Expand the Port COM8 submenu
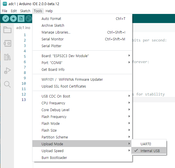 [82, 63]
